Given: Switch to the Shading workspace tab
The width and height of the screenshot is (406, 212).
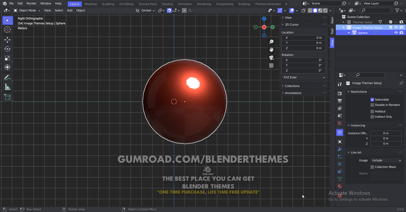Looking at the screenshot, I should 167,4.
